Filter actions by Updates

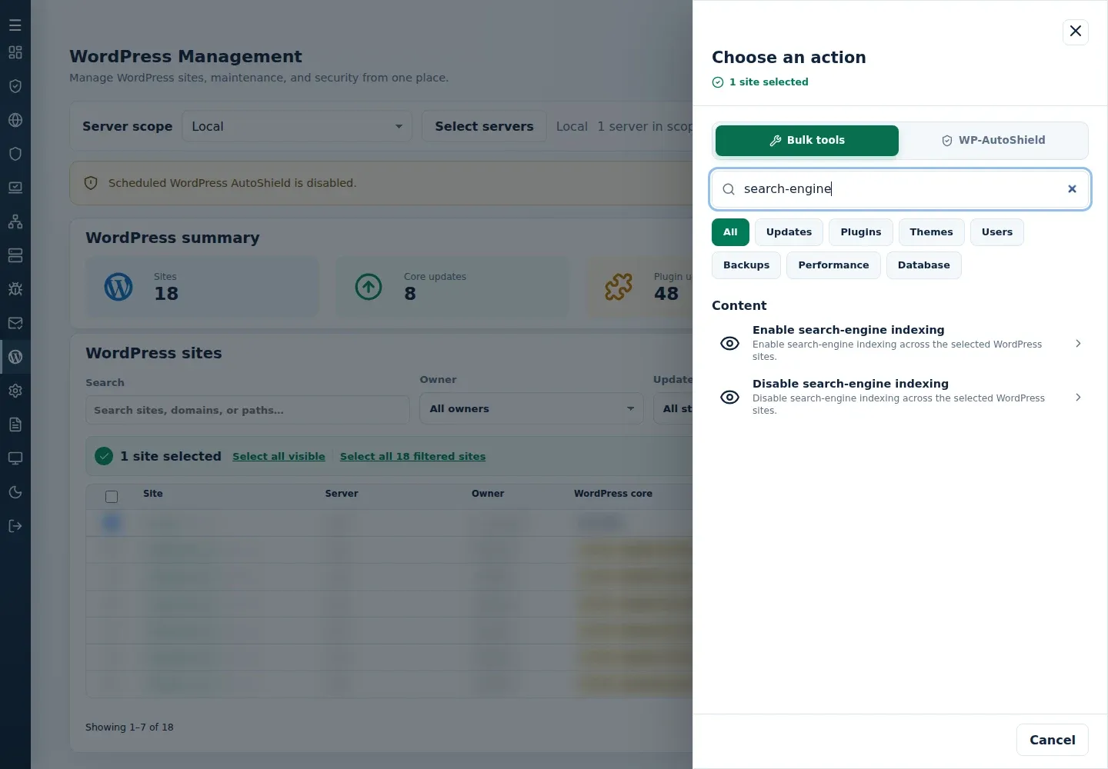tap(789, 232)
